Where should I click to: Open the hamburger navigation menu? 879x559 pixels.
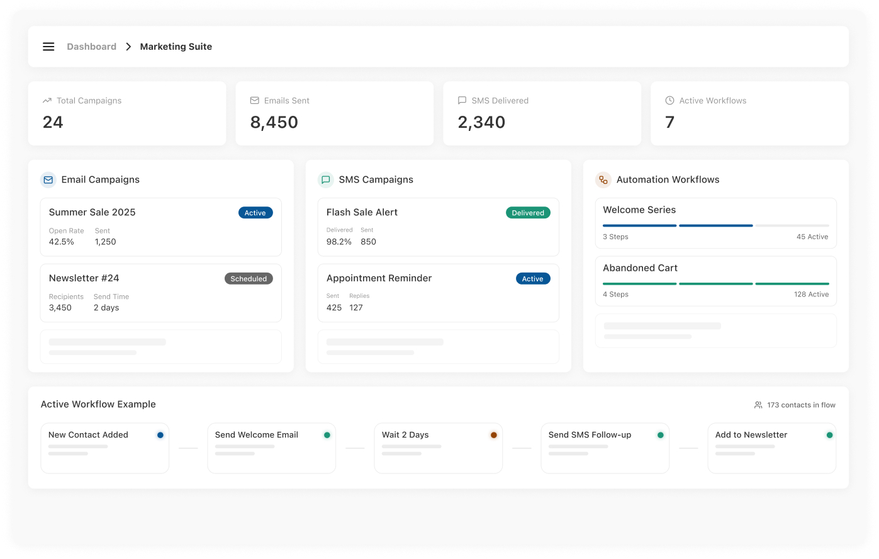click(48, 47)
